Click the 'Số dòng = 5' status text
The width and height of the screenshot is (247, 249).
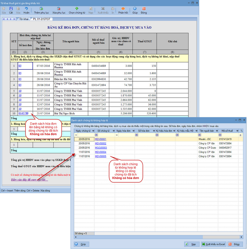click(x=81, y=233)
